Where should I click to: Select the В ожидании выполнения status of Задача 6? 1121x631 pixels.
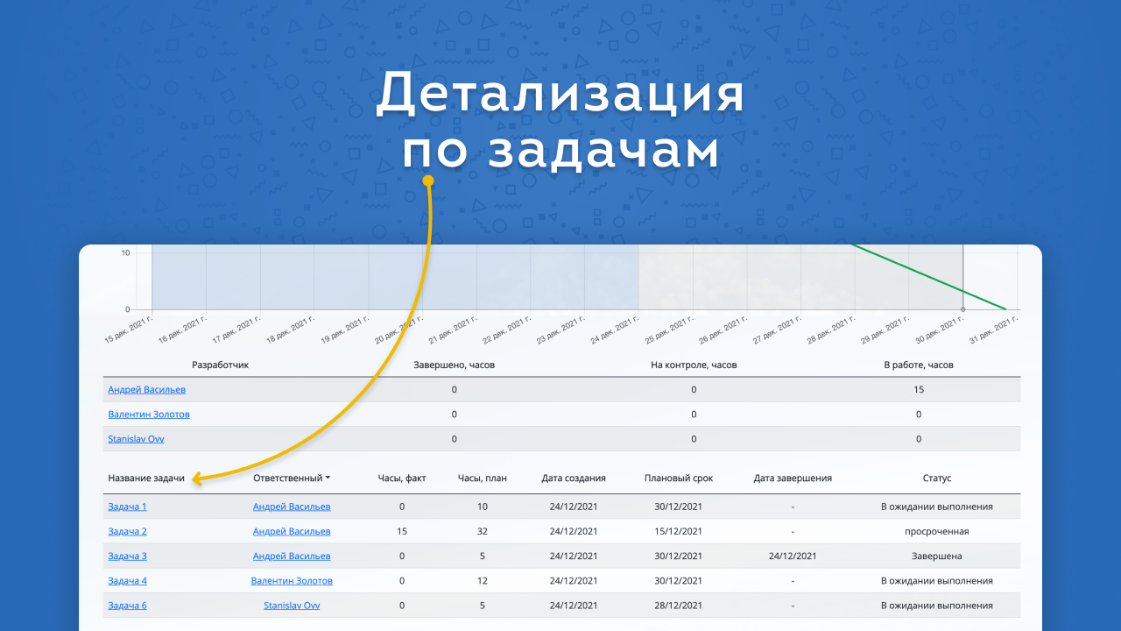(936, 606)
